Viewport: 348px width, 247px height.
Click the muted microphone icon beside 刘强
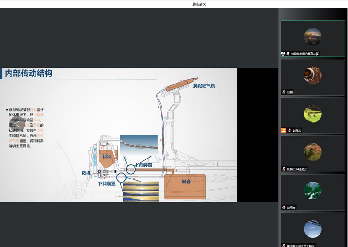click(284, 92)
